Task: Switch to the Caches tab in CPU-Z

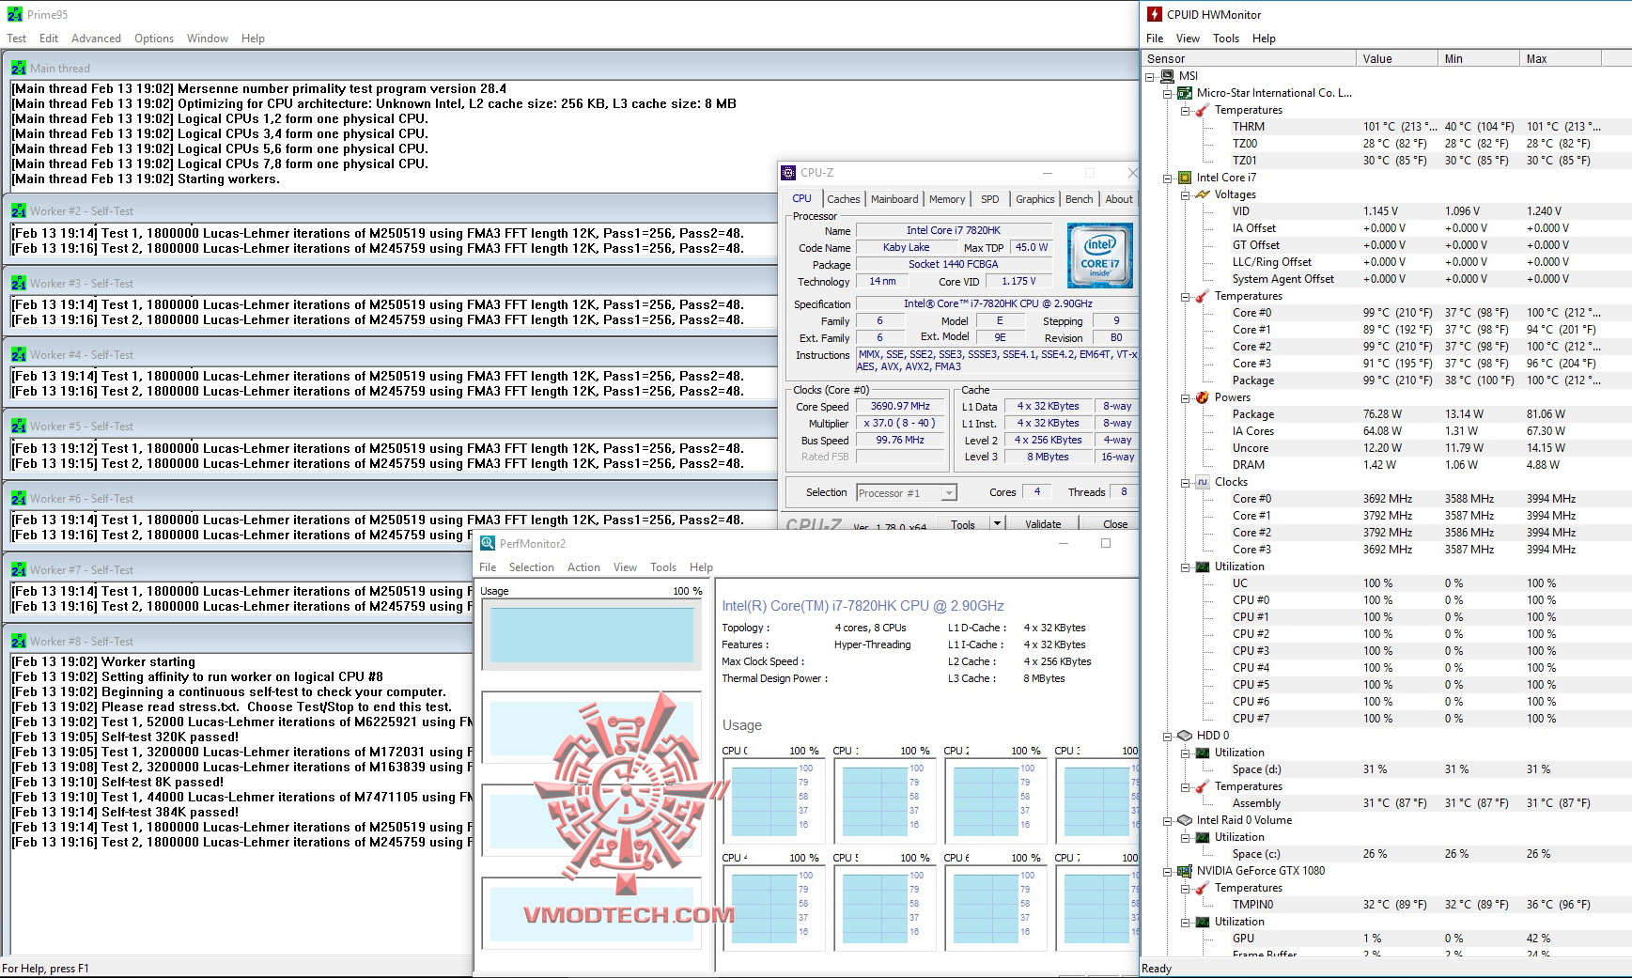Action: [x=843, y=199]
